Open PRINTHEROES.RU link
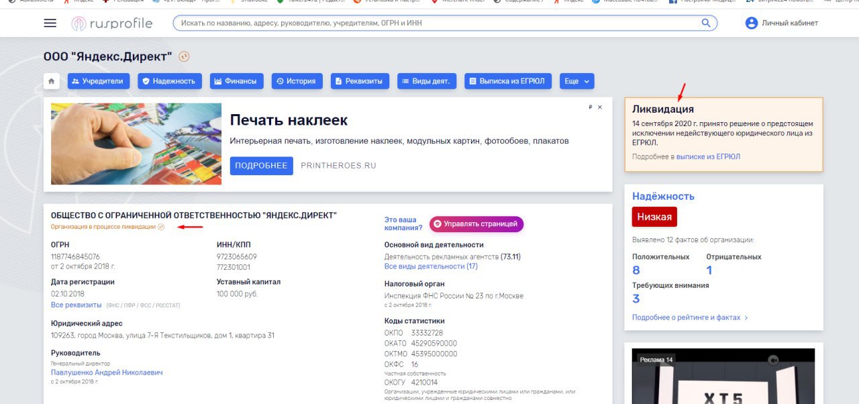859x404 pixels. point(338,165)
